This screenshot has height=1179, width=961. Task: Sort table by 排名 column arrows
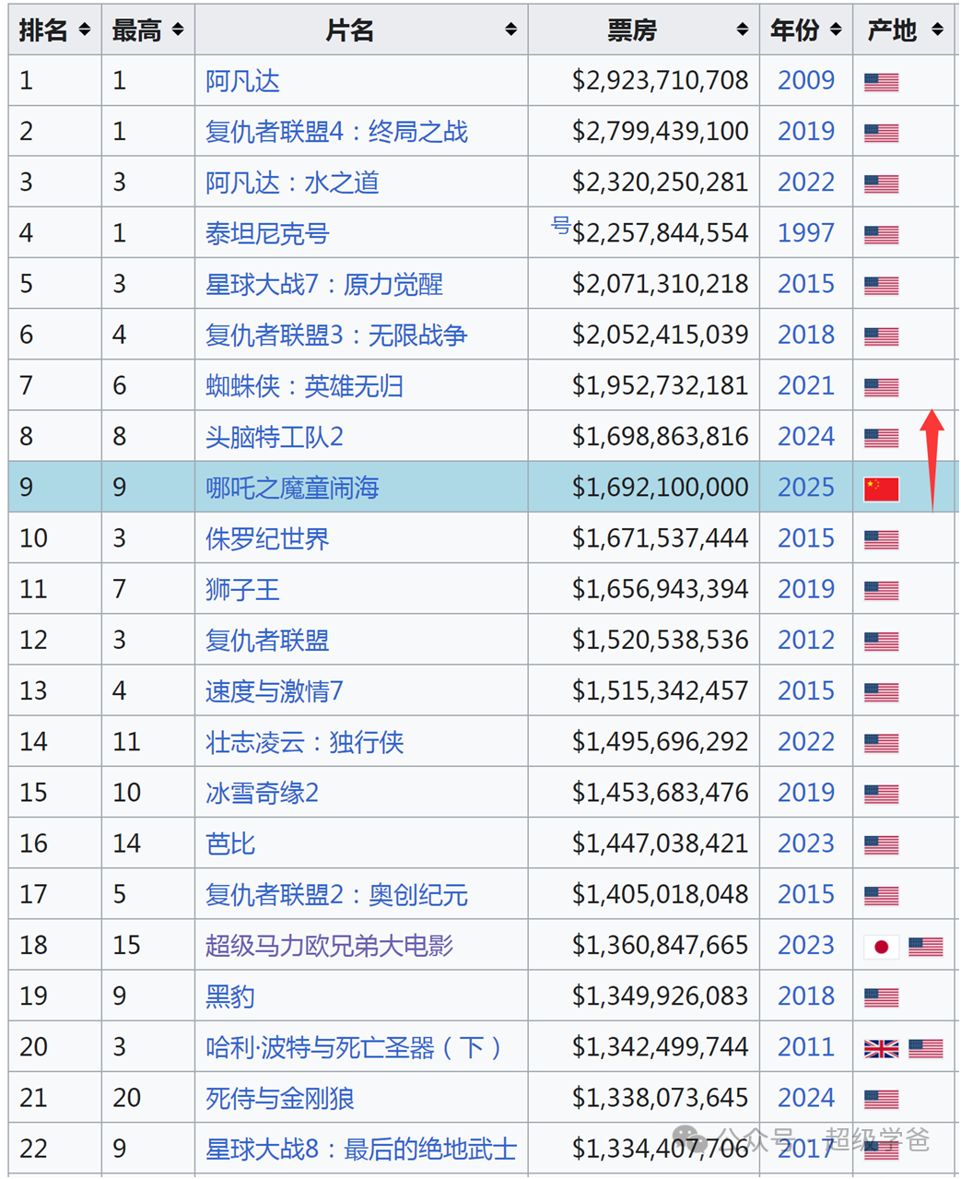(x=84, y=30)
